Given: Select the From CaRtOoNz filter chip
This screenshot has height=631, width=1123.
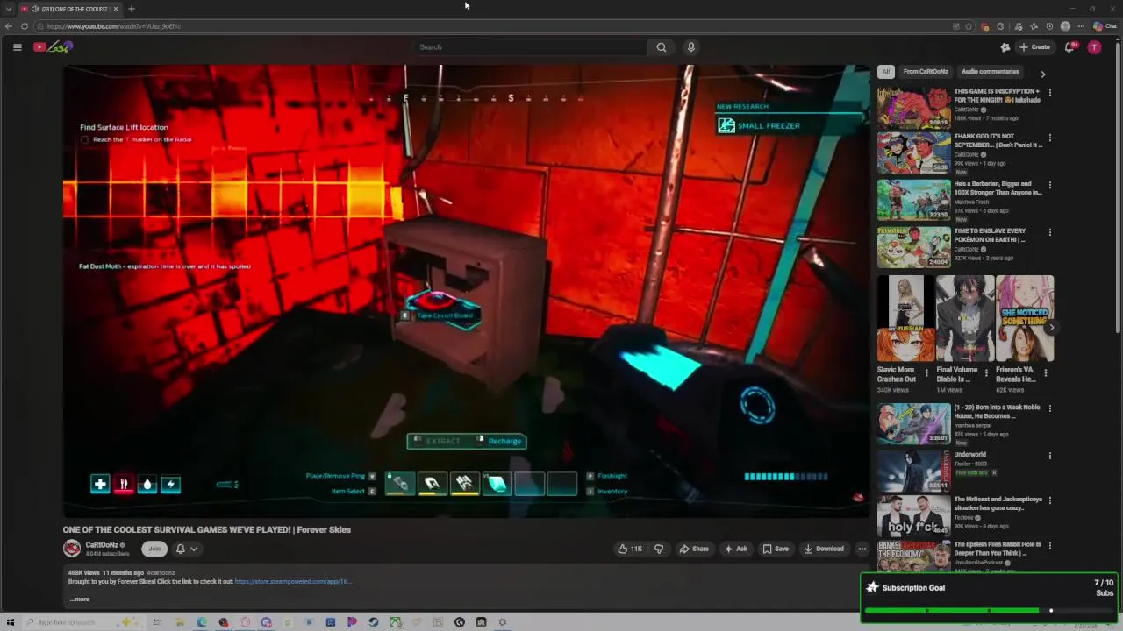Looking at the screenshot, I should point(926,72).
